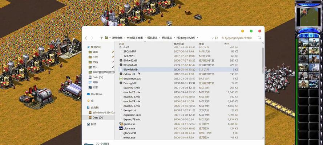Click the pin icon beside 桌面
323x145 pixels.
[x=113, y=52]
